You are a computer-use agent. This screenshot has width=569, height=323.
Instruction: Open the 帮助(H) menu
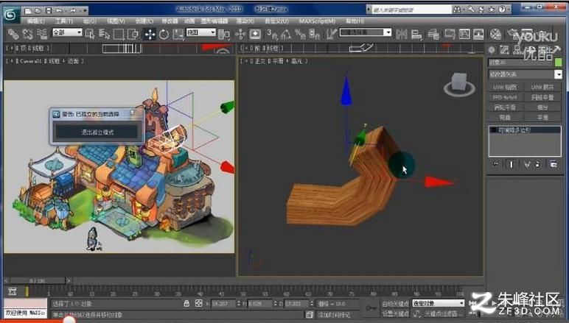coord(355,21)
